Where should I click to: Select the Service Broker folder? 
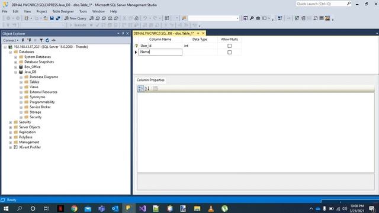click(40, 107)
